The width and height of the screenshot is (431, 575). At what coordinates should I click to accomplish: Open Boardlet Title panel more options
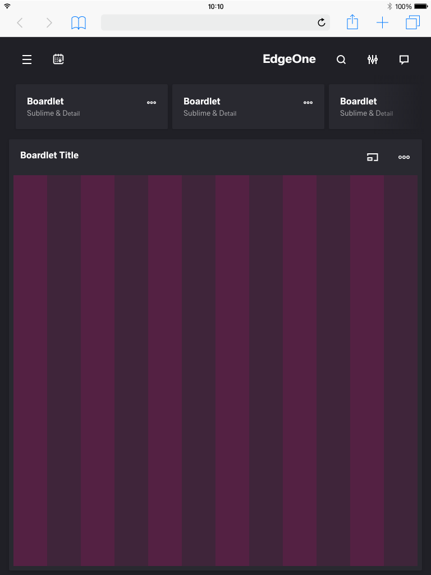(x=404, y=157)
